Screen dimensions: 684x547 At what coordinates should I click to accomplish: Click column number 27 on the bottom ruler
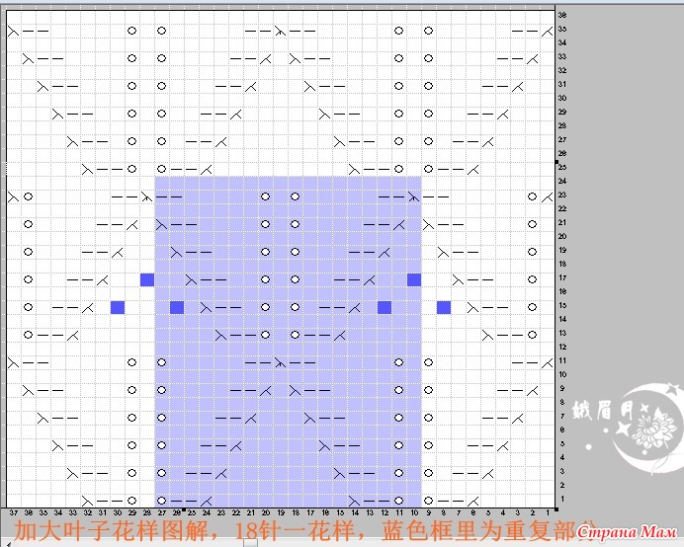point(162,513)
